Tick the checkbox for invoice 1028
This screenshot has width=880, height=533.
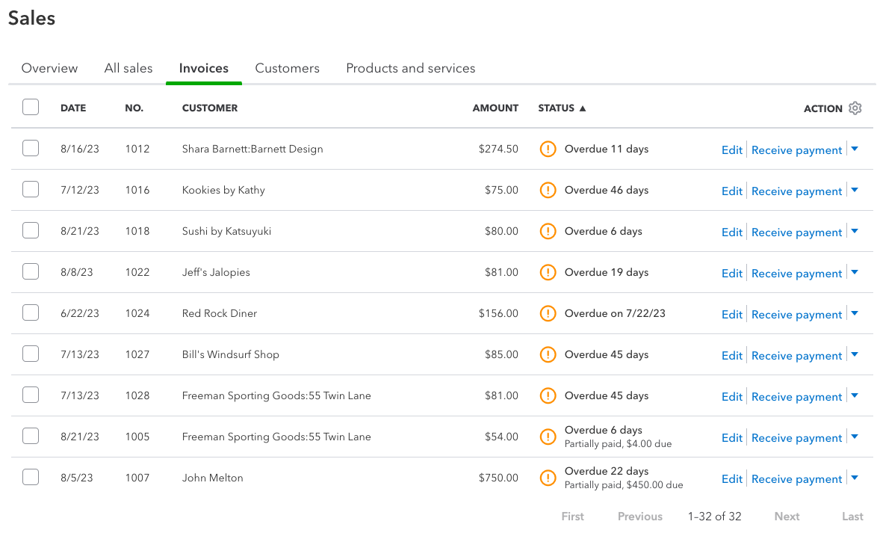point(31,395)
